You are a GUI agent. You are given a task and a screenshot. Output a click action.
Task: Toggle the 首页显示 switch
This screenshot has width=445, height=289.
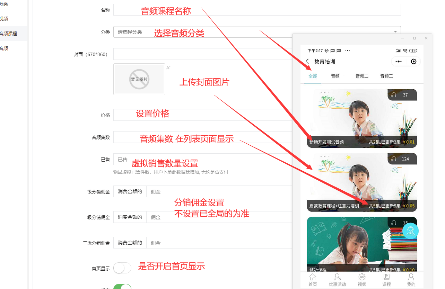122,268
